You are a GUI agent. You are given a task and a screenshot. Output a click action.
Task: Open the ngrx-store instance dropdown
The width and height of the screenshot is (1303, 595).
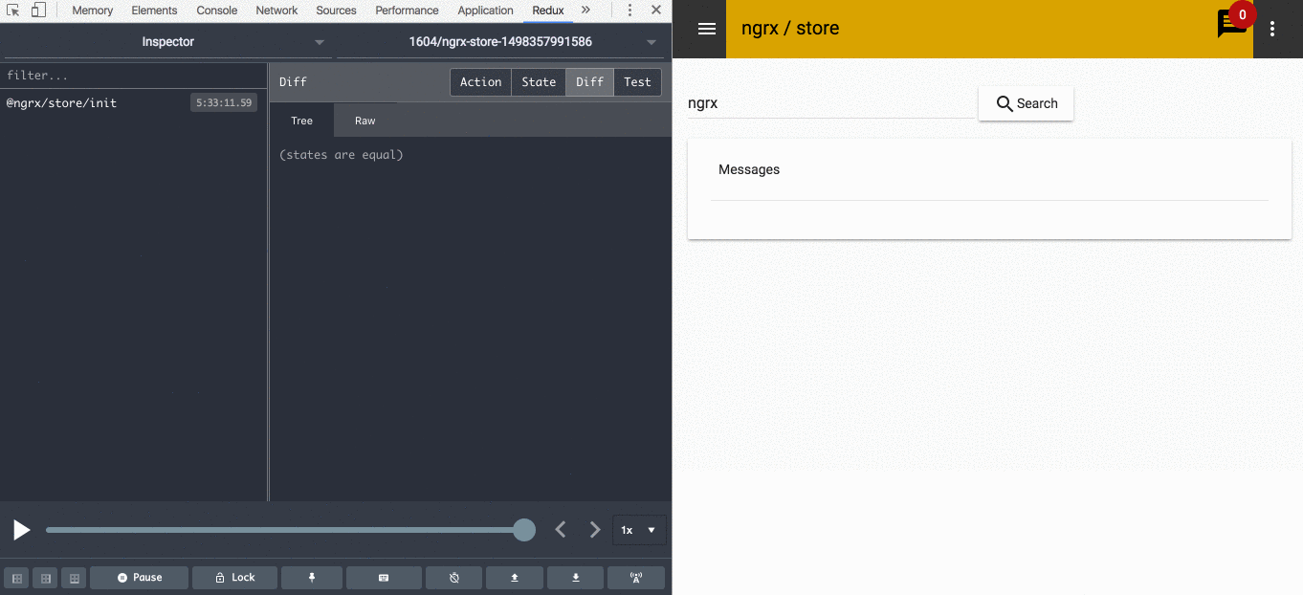(500, 42)
